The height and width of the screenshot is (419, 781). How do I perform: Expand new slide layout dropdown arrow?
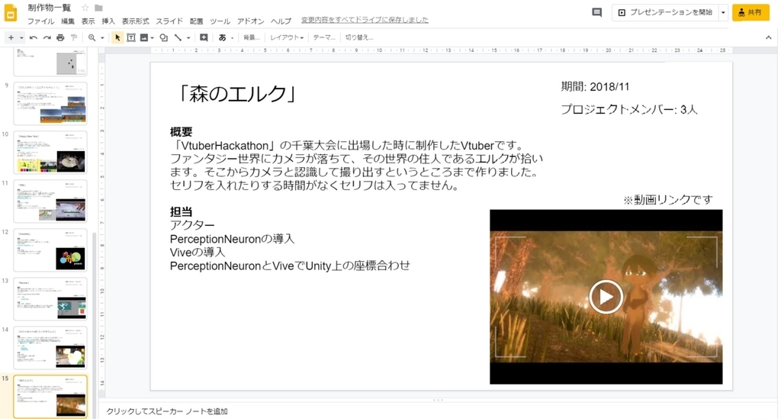pos(21,37)
